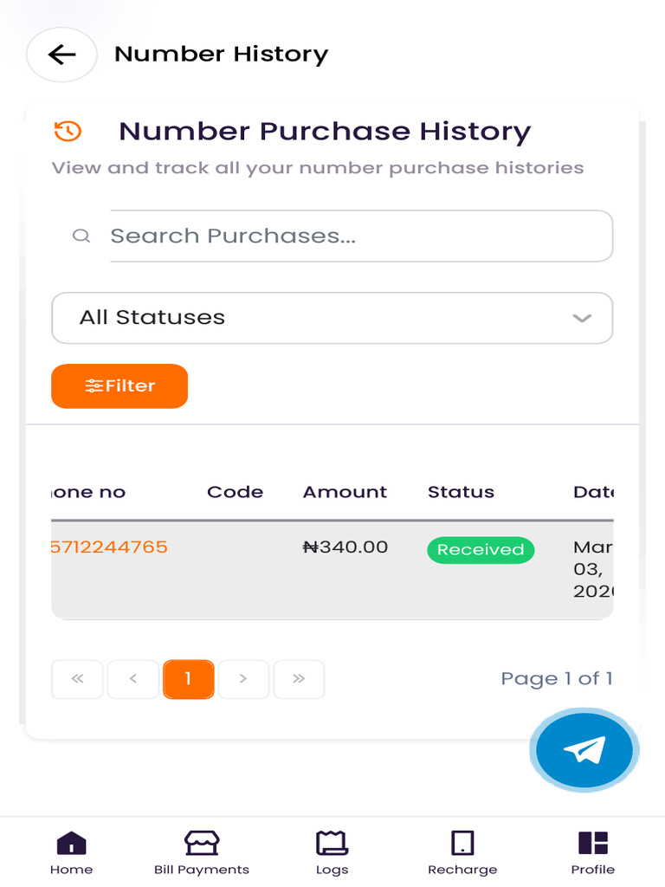665x887 pixels.
Task: Jump to first page of results
Action: pos(77,679)
